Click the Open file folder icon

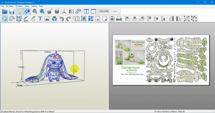(5, 11)
